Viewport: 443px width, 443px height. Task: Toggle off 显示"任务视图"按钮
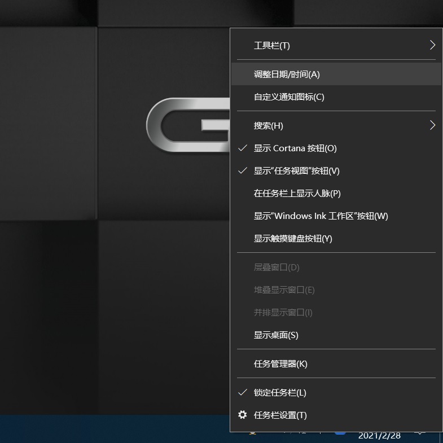point(296,171)
